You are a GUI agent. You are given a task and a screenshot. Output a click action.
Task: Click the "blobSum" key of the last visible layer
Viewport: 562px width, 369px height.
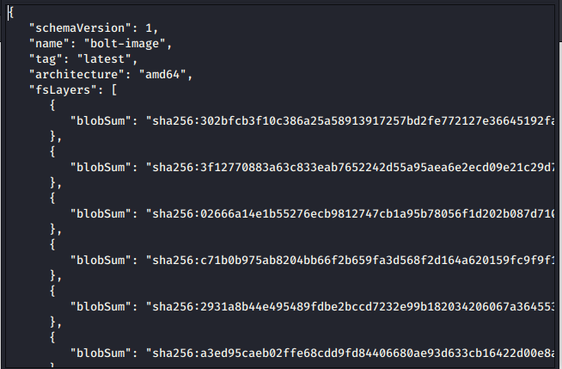[x=101, y=352]
